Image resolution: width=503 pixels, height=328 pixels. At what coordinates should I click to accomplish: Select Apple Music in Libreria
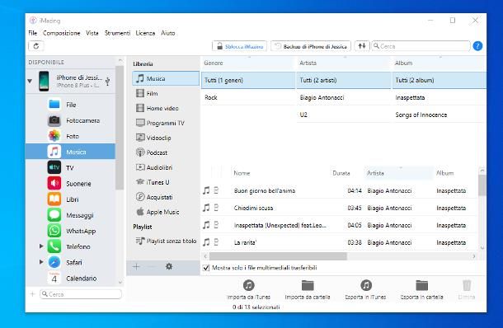166,212
